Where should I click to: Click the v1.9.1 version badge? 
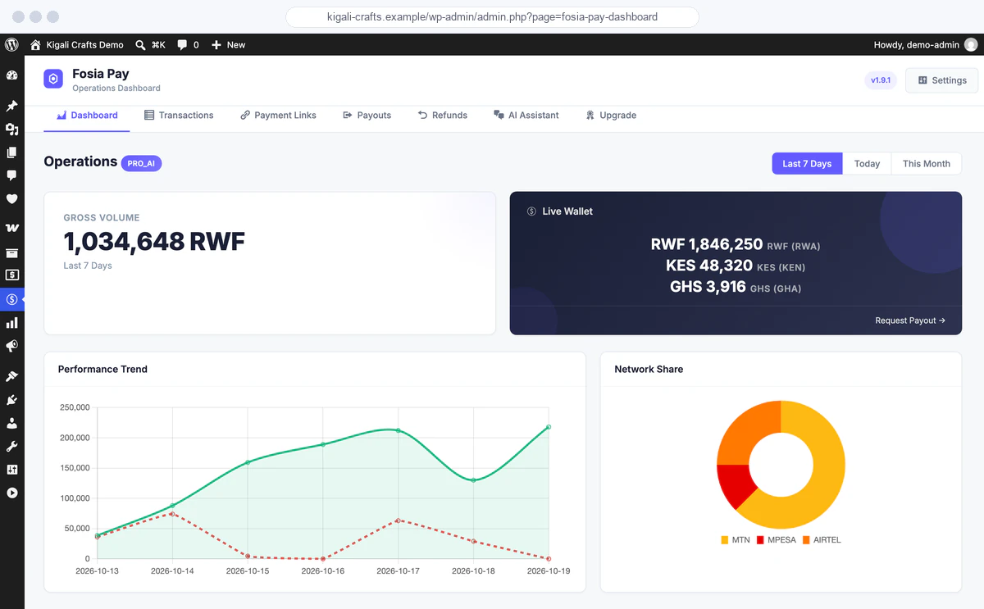point(881,80)
